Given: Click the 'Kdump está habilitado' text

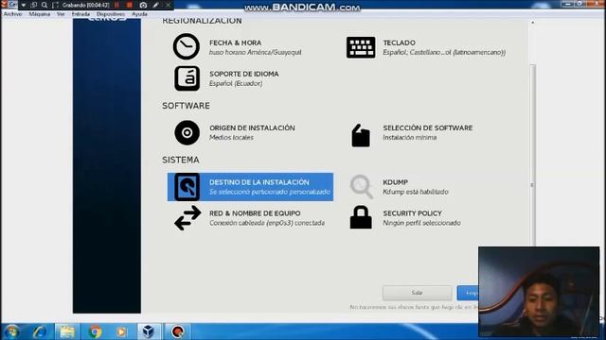Looking at the screenshot, I should coord(416,192).
